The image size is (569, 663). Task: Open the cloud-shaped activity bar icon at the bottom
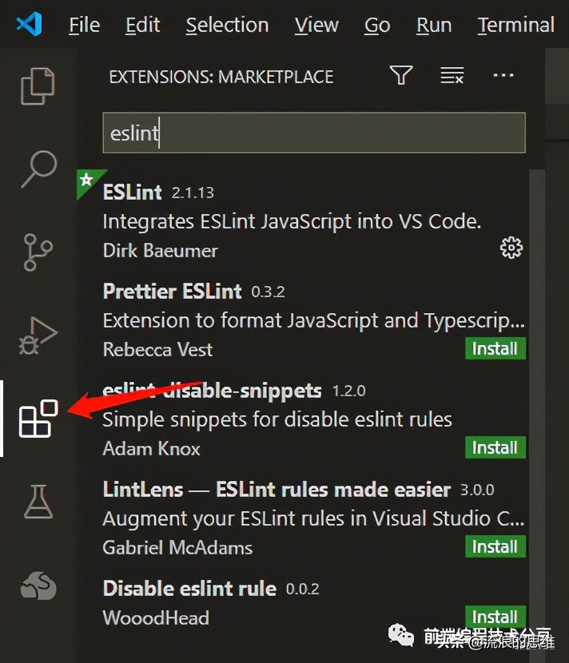click(x=38, y=586)
